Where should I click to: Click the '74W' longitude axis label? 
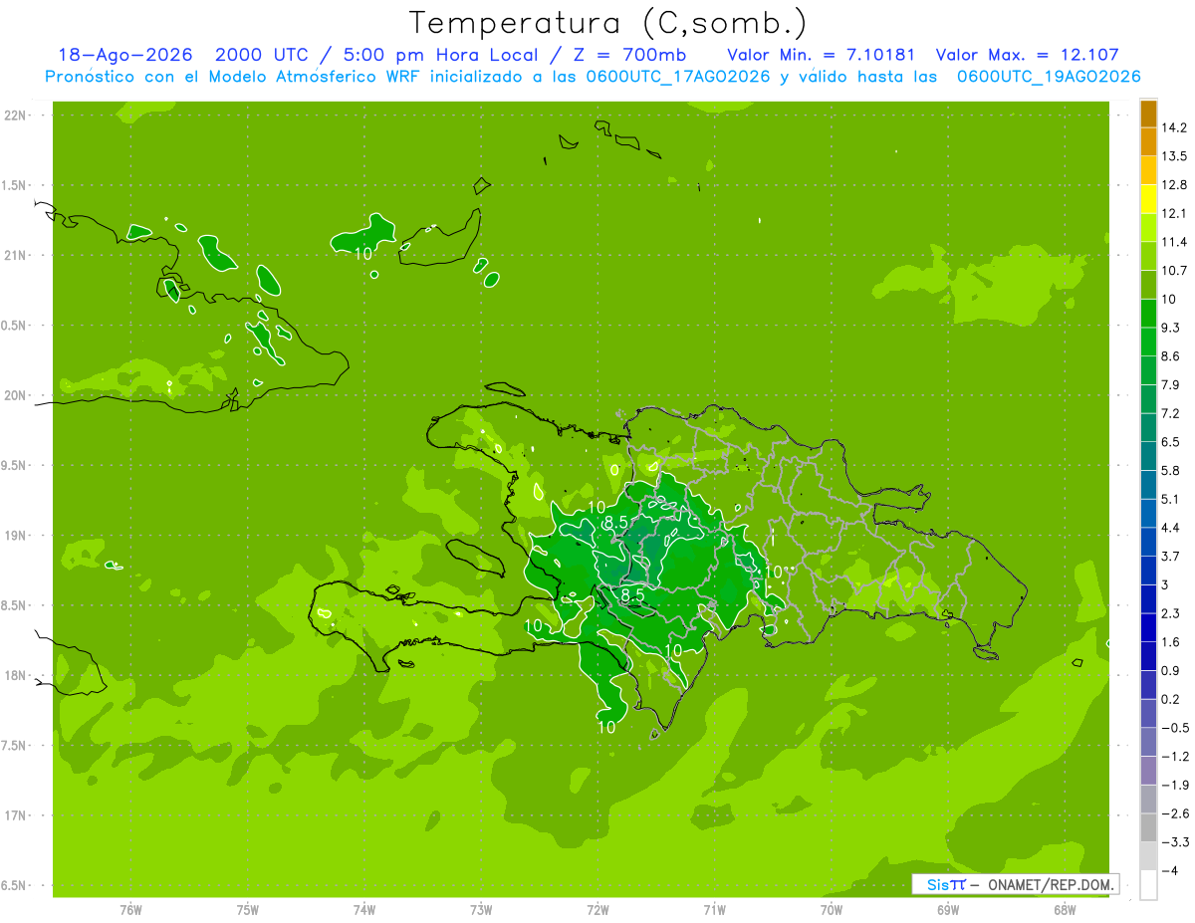tap(364, 910)
